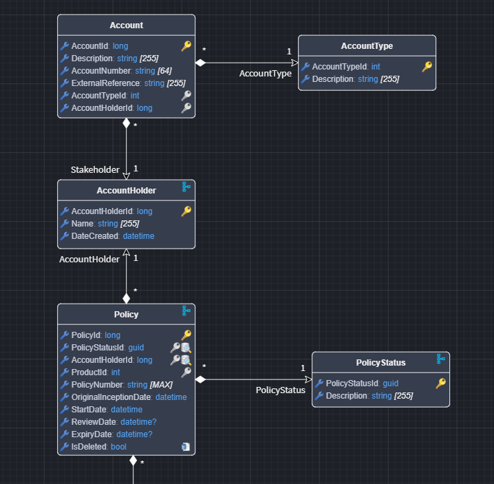
Task: Click the hierarchy icon on PolicyStatus header
Action: pyautogui.click(x=441, y=359)
